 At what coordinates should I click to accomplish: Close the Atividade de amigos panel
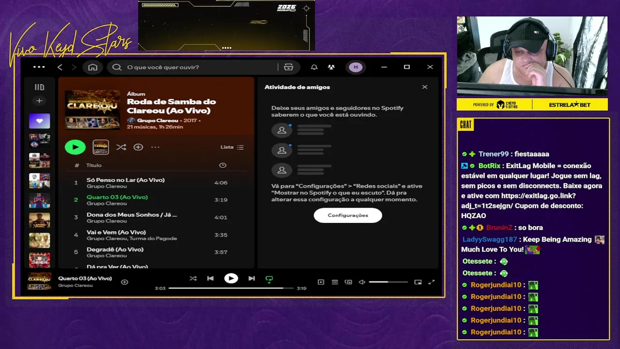coord(425,87)
